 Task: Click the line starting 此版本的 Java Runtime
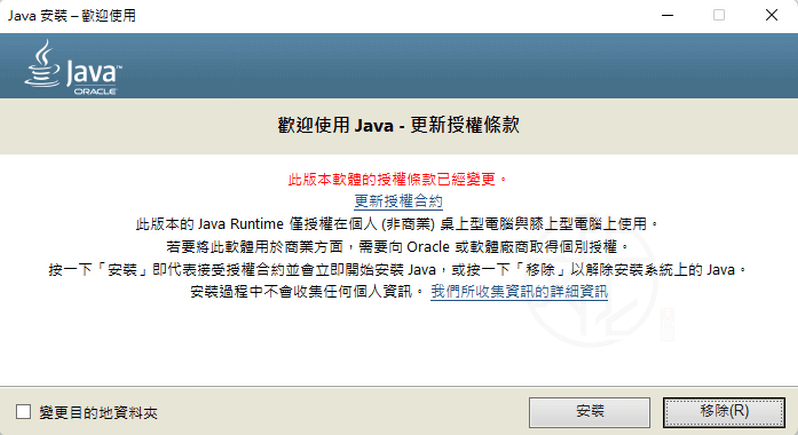[x=397, y=224]
